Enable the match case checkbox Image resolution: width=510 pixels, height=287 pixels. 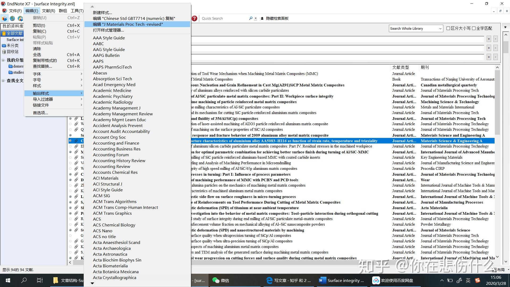click(x=448, y=28)
